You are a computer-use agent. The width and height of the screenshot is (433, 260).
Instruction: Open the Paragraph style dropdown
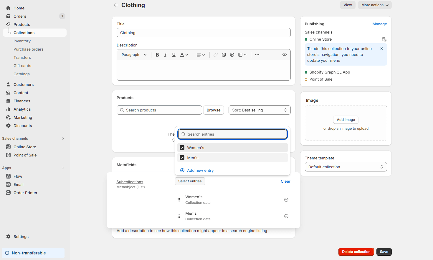pos(134,55)
